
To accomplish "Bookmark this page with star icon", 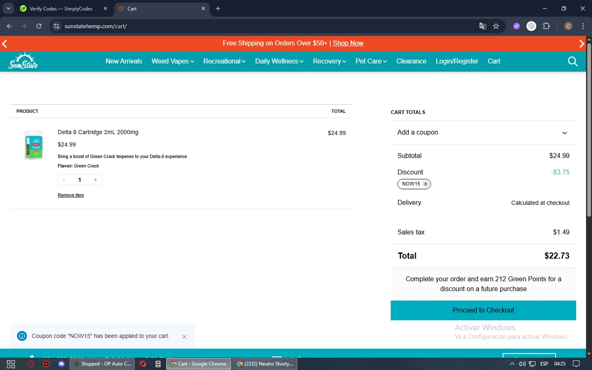I will click(496, 26).
